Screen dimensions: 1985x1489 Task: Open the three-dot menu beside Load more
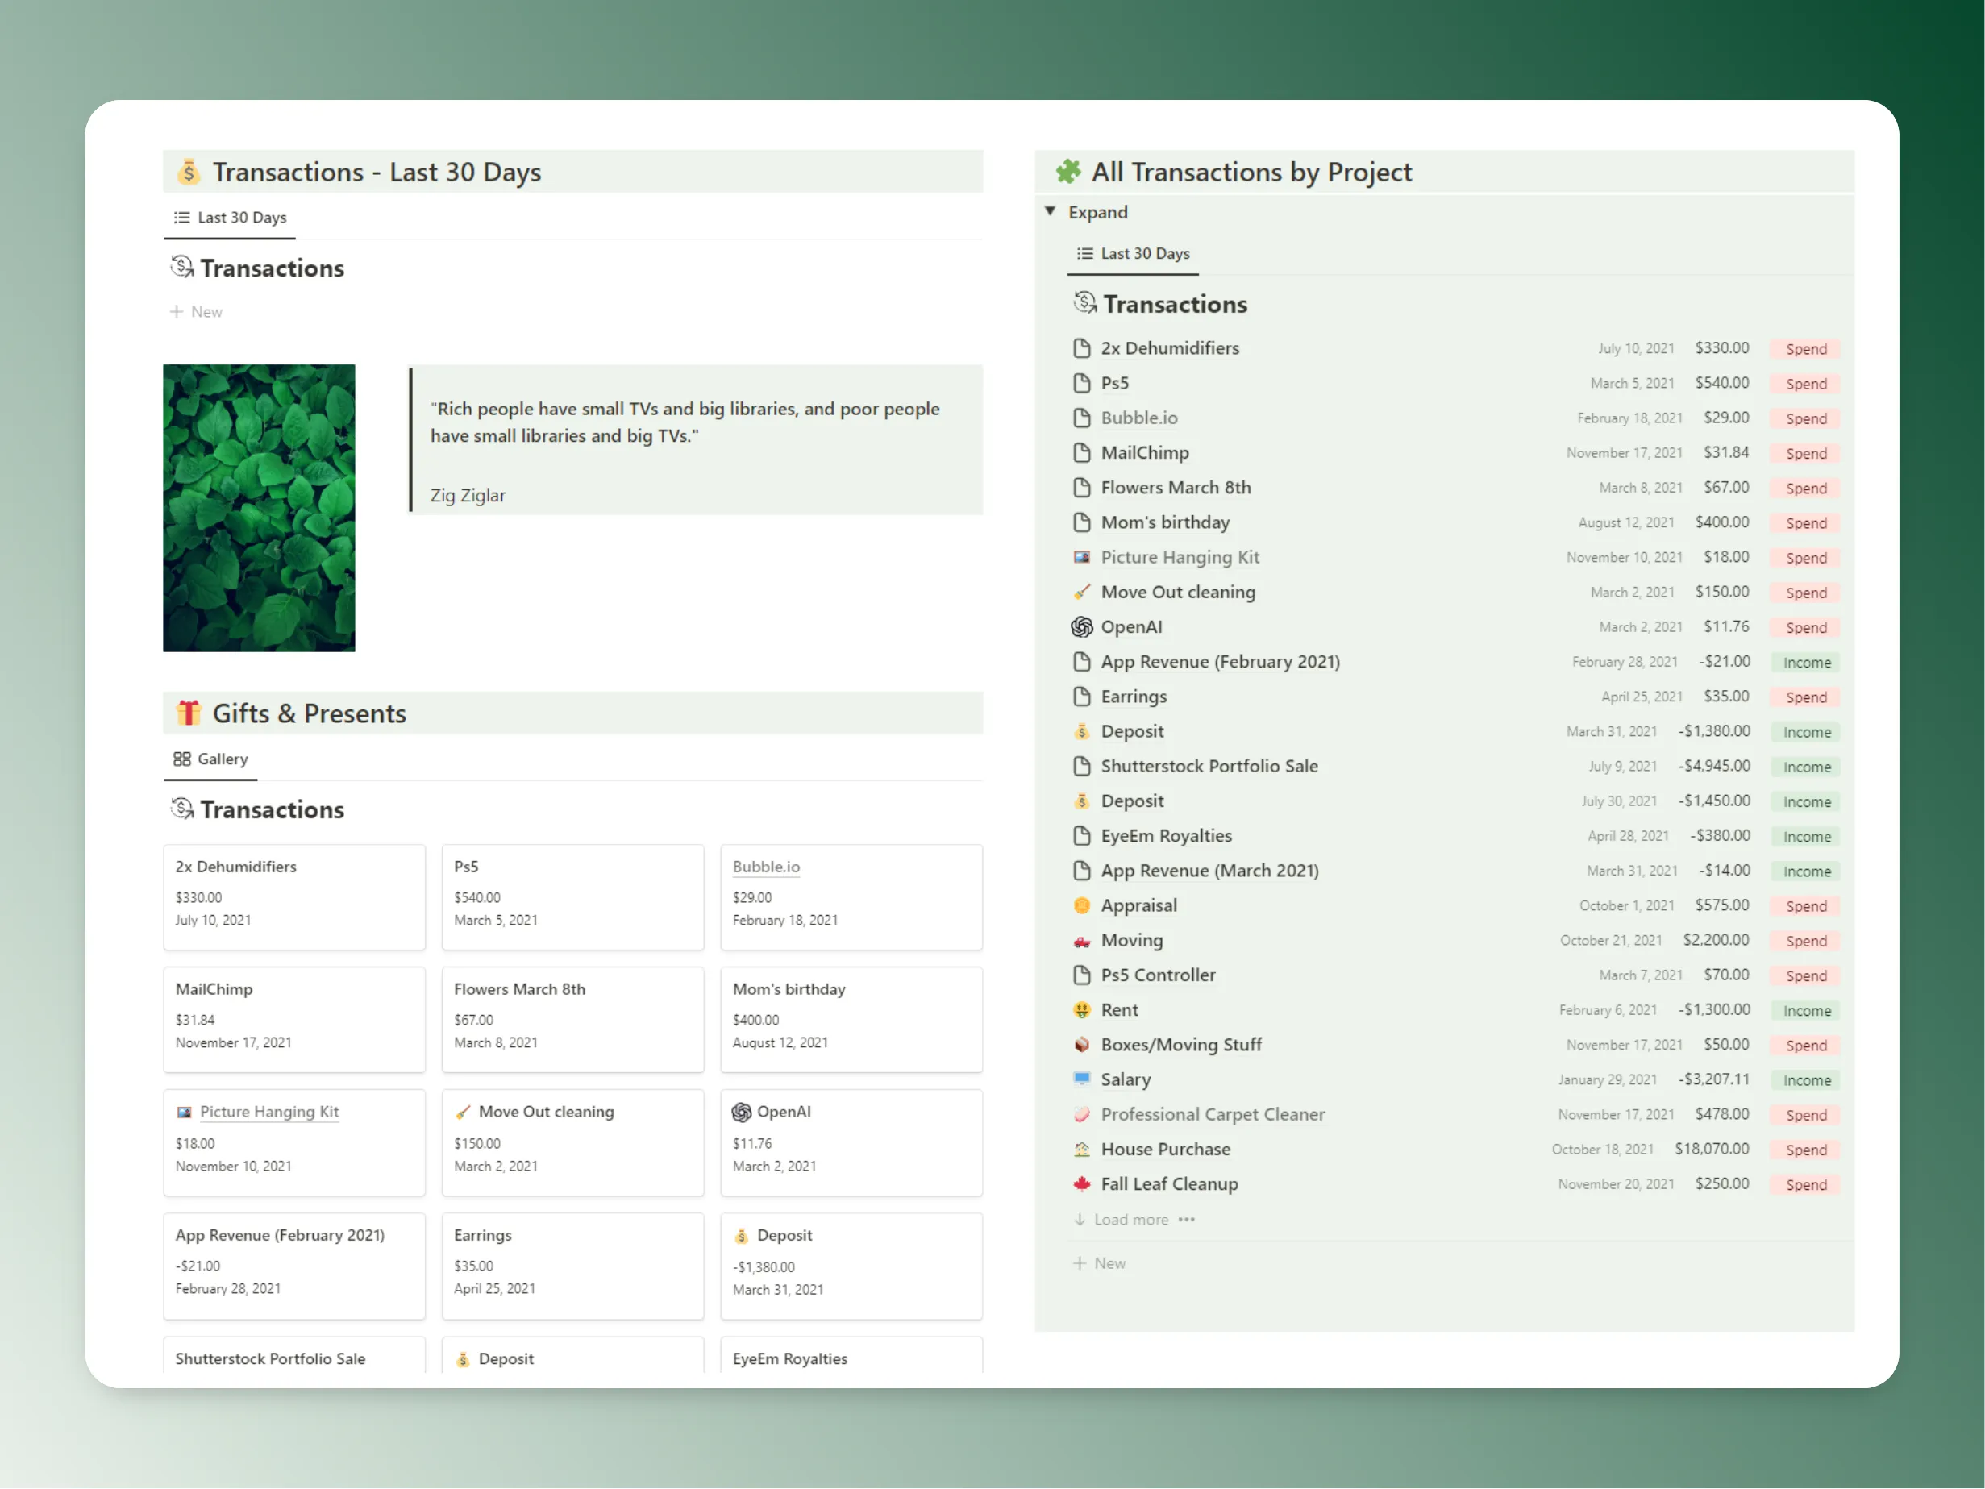1186,1220
